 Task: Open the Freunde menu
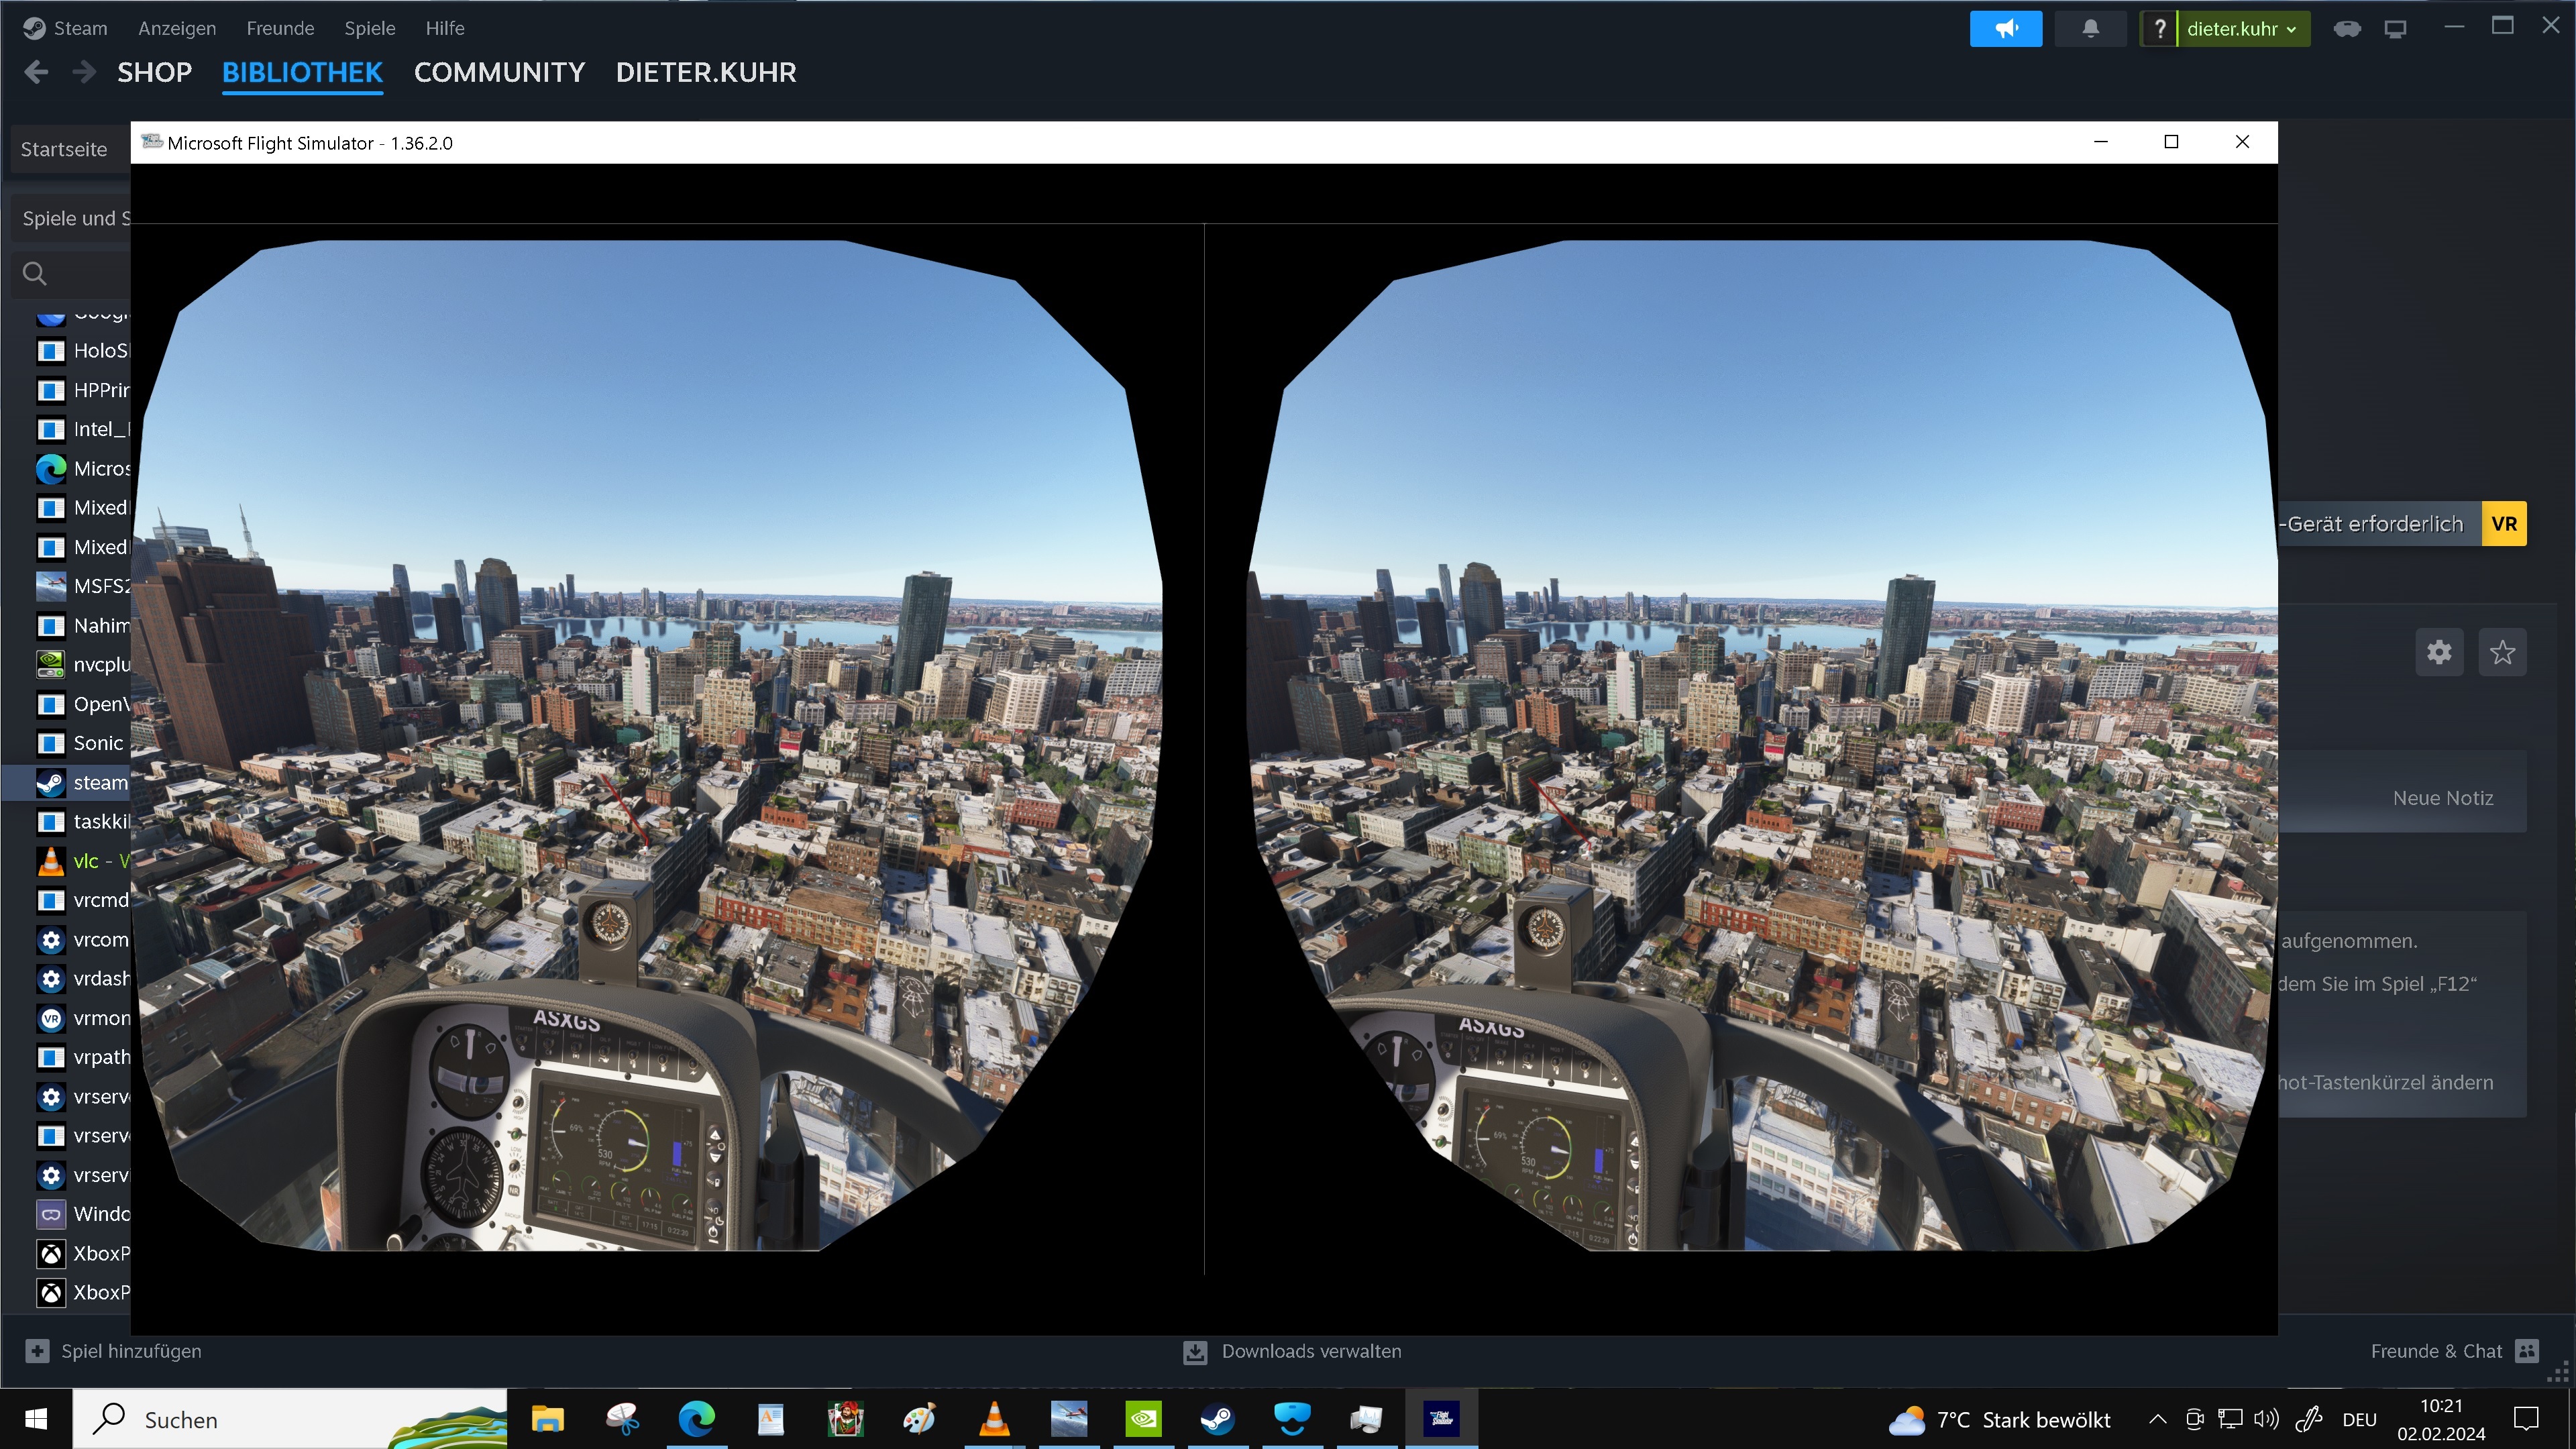[x=280, y=28]
